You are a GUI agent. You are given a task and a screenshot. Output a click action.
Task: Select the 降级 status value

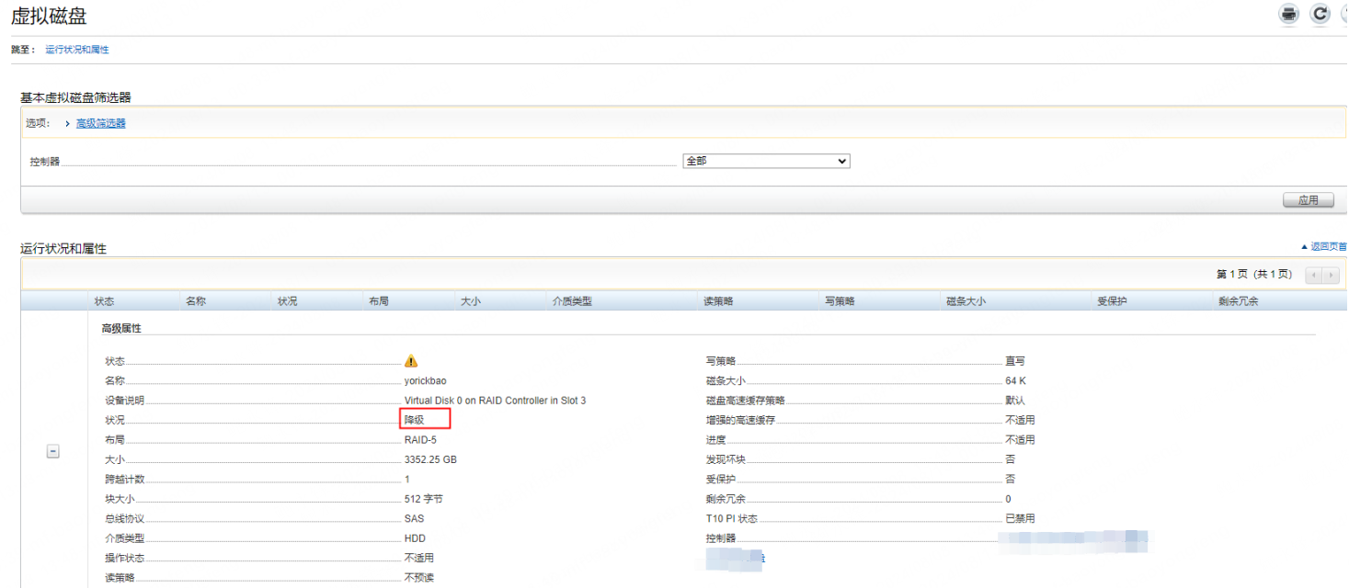pos(415,420)
